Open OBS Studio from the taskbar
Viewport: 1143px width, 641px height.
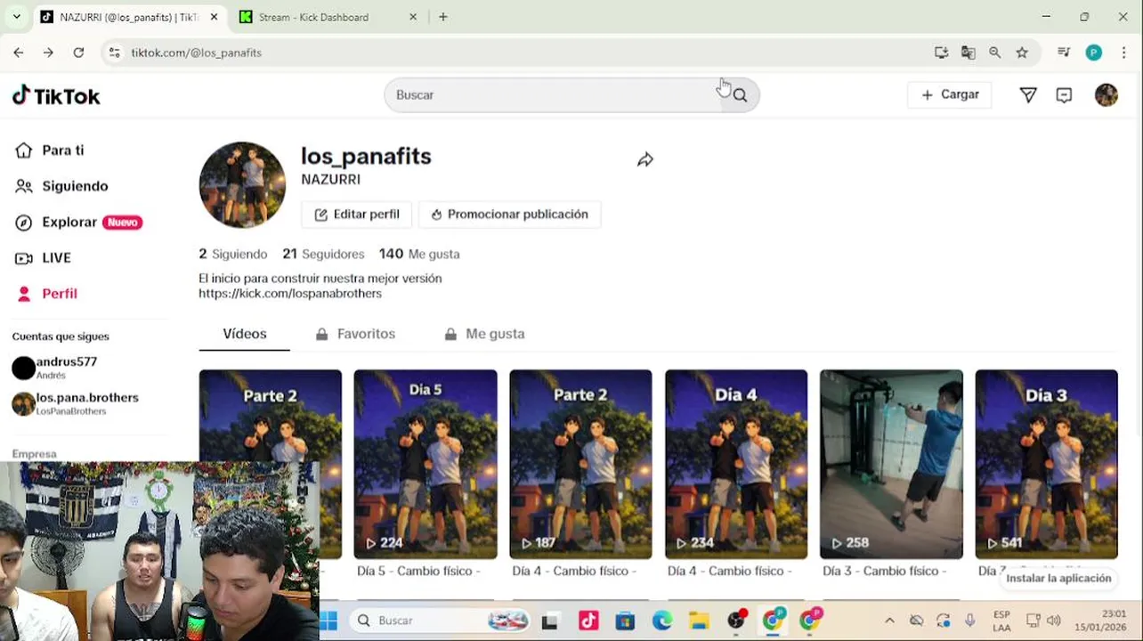tap(736, 621)
